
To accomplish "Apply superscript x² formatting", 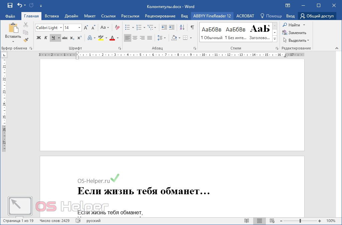I will click(79, 38).
